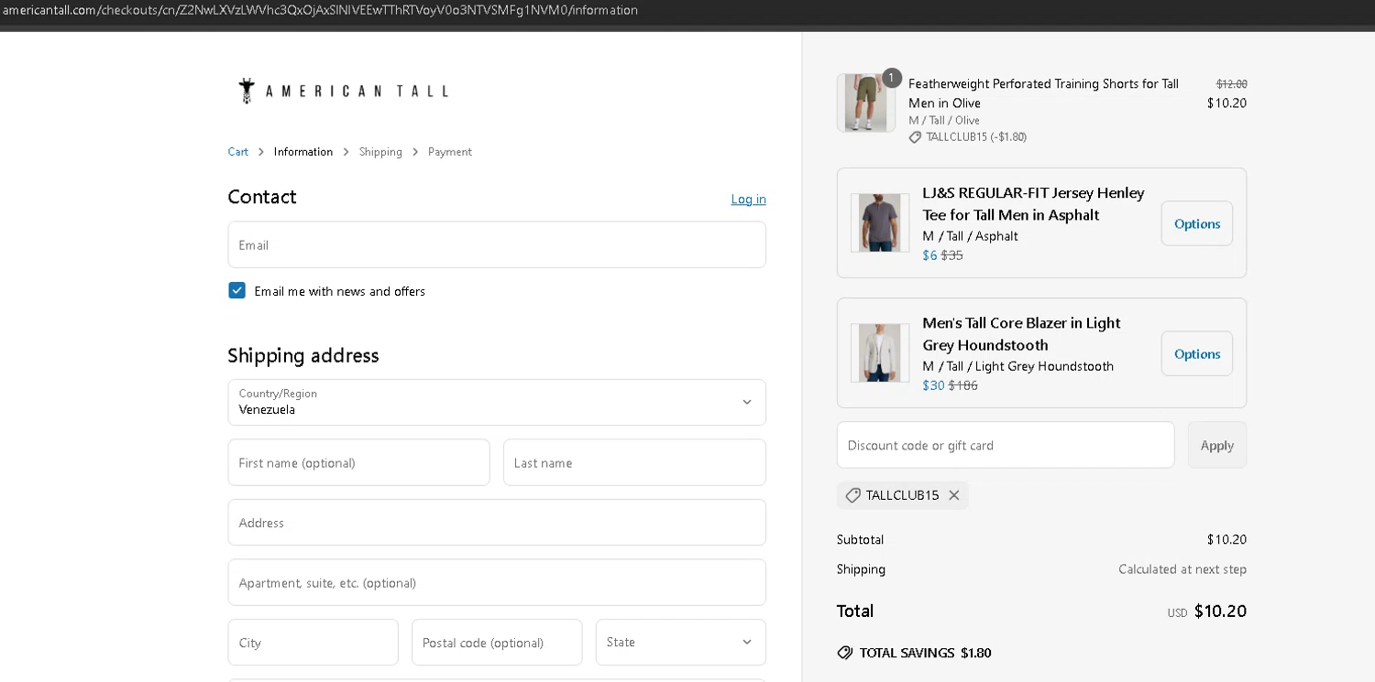This screenshot has width=1375, height=682.
Task: Remove the TALLCLUB15 discount code
Action: point(954,495)
